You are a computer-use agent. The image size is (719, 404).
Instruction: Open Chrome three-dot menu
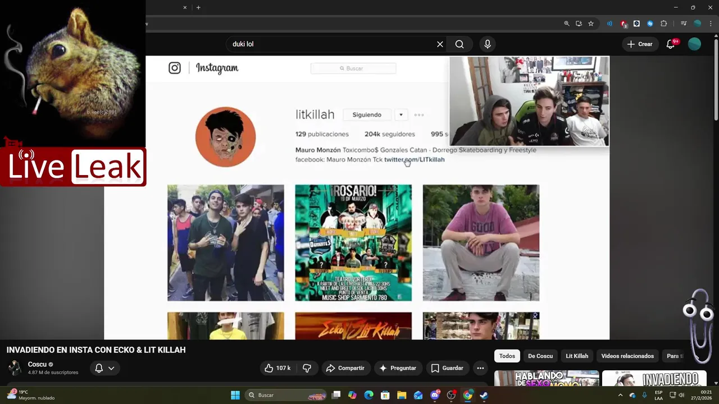pos(711,24)
